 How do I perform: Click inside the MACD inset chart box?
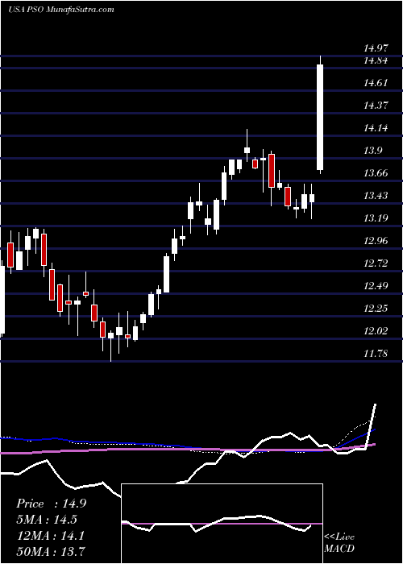pyautogui.click(x=222, y=524)
